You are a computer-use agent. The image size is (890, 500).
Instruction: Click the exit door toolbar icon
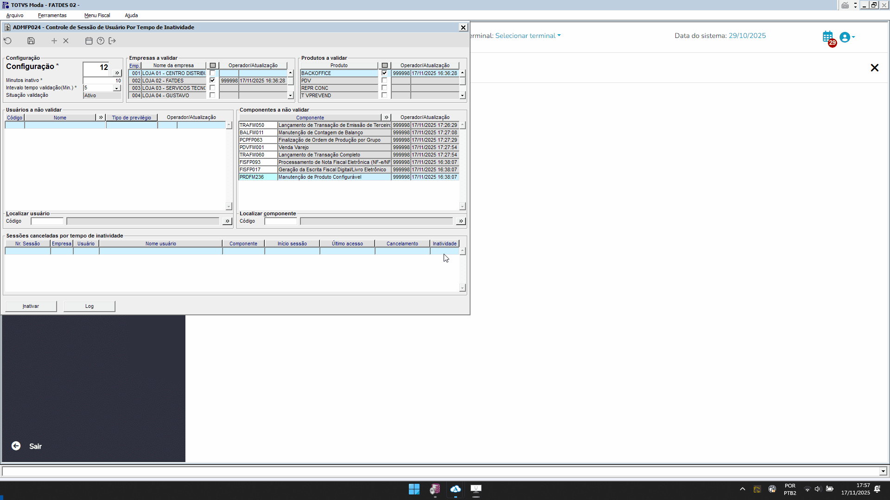pos(112,41)
